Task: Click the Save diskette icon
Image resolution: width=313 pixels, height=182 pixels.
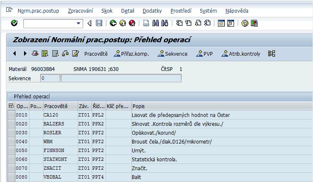Action: (99, 23)
